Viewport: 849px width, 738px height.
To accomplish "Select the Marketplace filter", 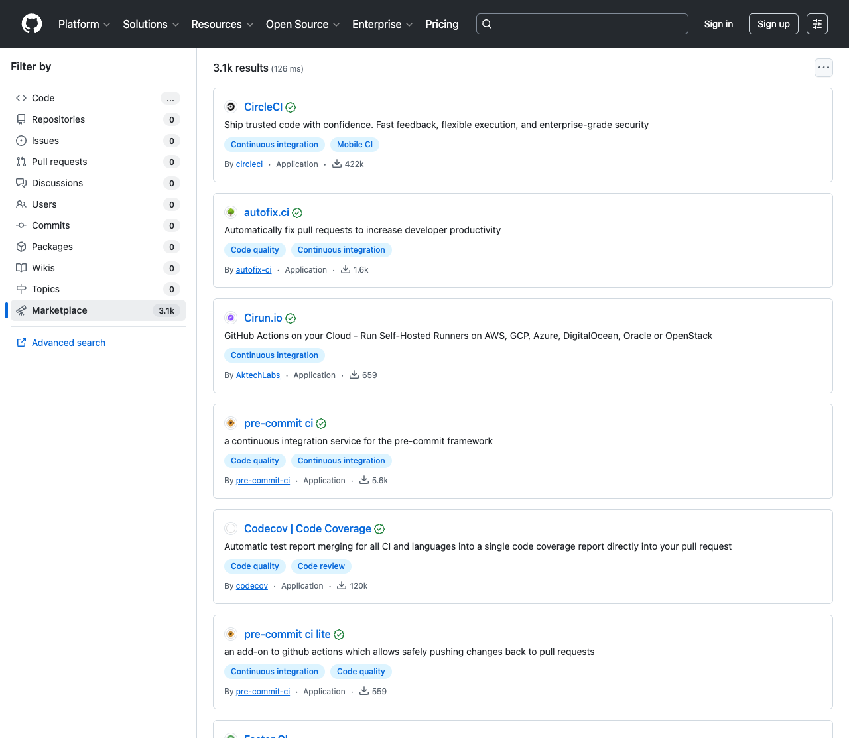I will click(98, 310).
